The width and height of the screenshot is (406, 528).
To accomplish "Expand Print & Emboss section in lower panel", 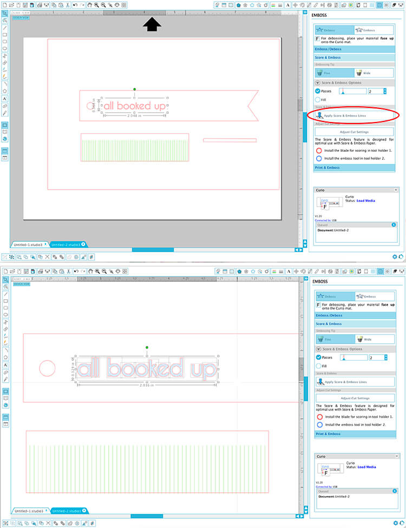I will (x=355, y=434).
